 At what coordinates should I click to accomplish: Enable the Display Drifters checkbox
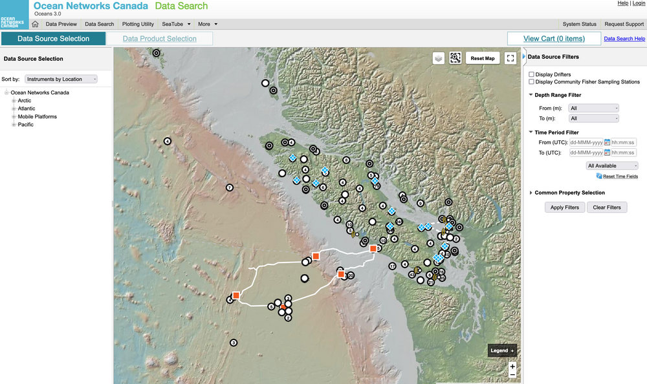coord(532,75)
